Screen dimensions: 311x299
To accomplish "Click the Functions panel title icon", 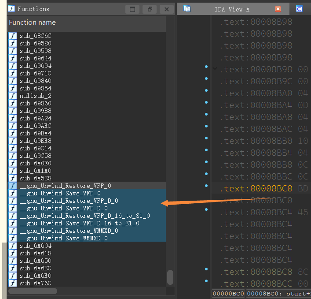I will click(12, 9).
